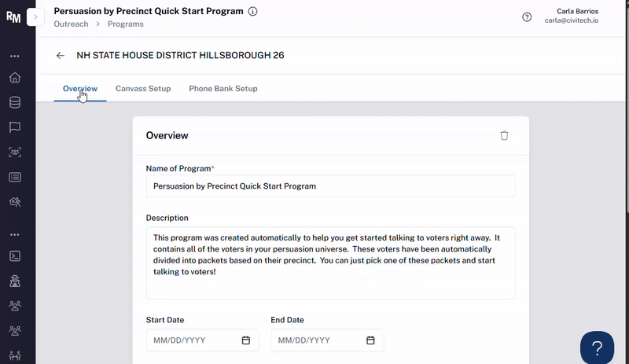Select the flag icon in sidebar
The height and width of the screenshot is (364, 629).
[x=15, y=127]
